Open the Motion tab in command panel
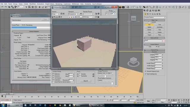The height and width of the screenshot is (107, 190). click(x=153, y=11)
